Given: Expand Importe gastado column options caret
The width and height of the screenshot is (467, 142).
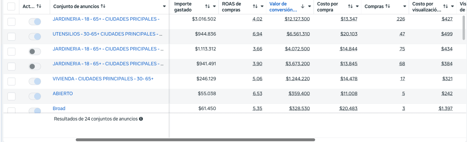Looking at the screenshot, I should coord(214,6).
